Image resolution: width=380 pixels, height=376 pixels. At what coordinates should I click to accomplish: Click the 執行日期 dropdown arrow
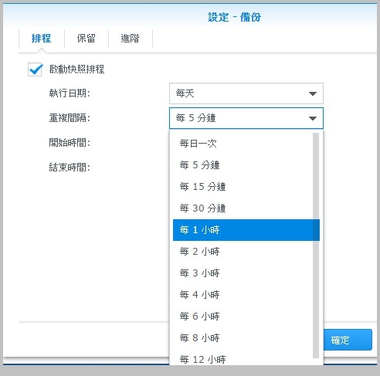pyautogui.click(x=313, y=93)
